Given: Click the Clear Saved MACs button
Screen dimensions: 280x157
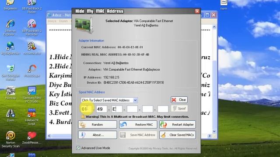Looking at the screenshot, I should click(178, 135).
